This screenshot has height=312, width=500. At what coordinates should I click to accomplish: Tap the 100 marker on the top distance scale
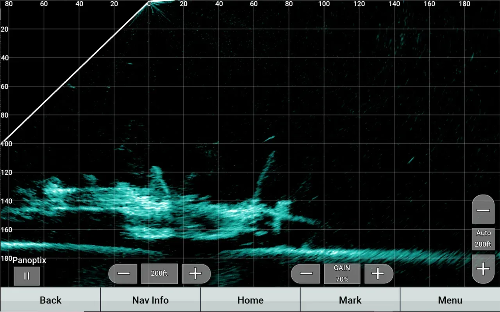(x=324, y=4)
